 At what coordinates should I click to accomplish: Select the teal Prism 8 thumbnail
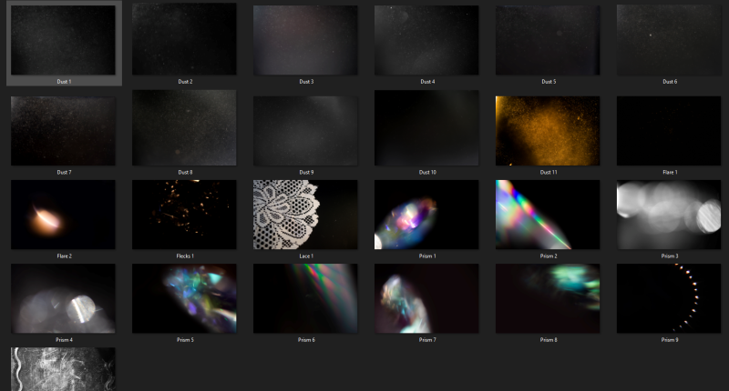click(x=548, y=298)
